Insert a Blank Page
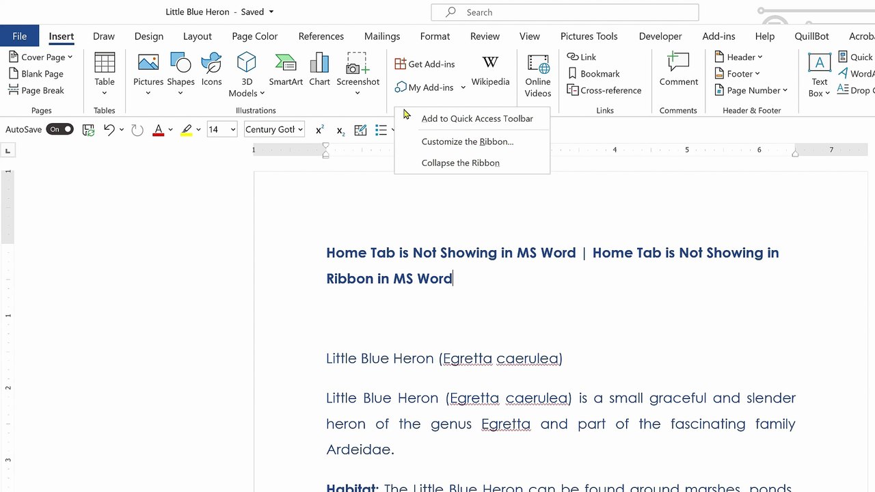 tap(36, 74)
